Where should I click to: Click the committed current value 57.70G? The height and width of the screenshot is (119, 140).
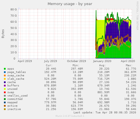click(51, 99)
